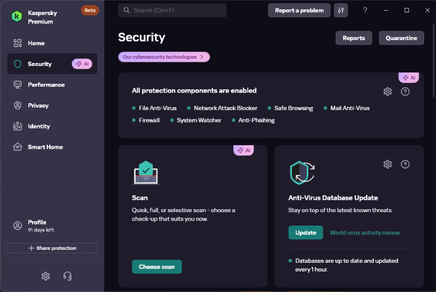Click the search magnifier icon
The image size is (436, 292).
[x=127, y=10]
